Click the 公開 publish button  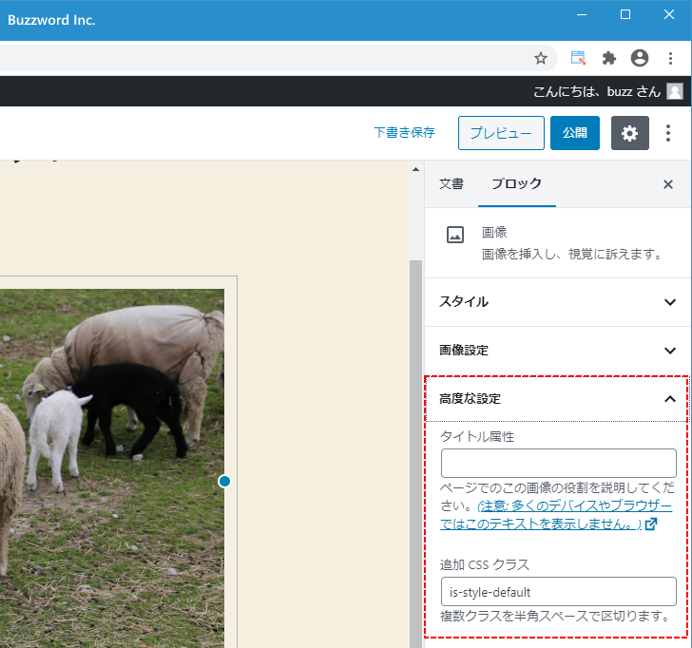coord(574,133)
